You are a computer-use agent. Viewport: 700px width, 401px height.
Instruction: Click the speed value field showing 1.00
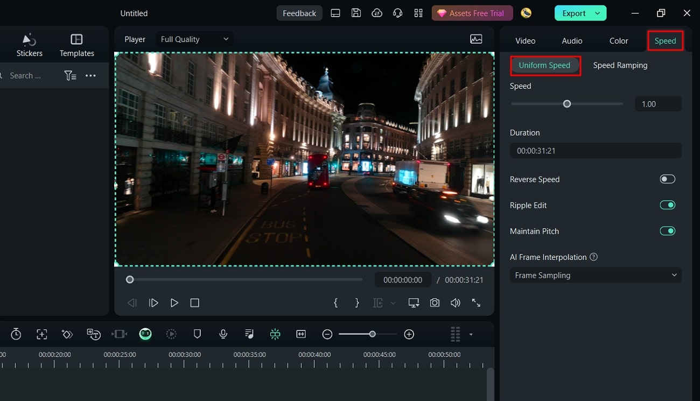click(659, 104)
